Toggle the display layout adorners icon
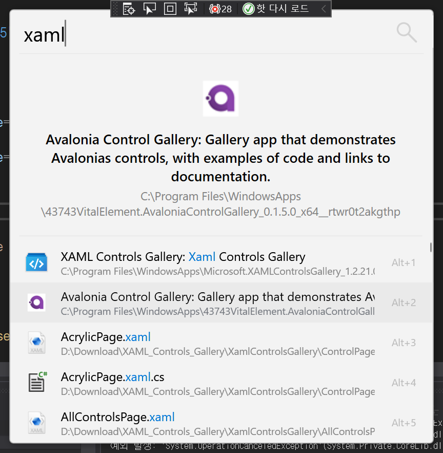The width and height of the screenshot is (443, 453). 170,9
